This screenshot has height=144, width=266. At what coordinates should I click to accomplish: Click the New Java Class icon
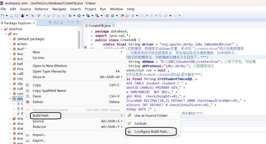(x=112, y=16)
